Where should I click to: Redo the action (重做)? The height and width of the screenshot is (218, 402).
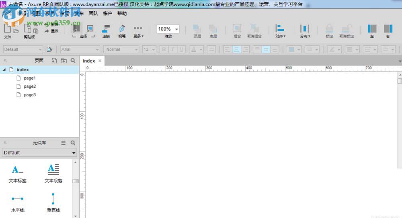point(51,31)
